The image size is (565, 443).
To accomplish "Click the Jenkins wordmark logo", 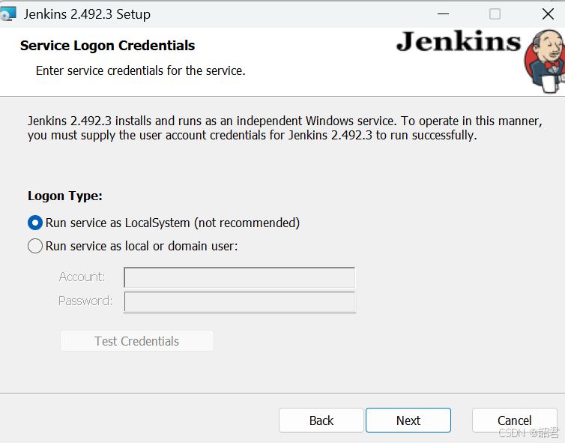I will click(x=459, y=41).
